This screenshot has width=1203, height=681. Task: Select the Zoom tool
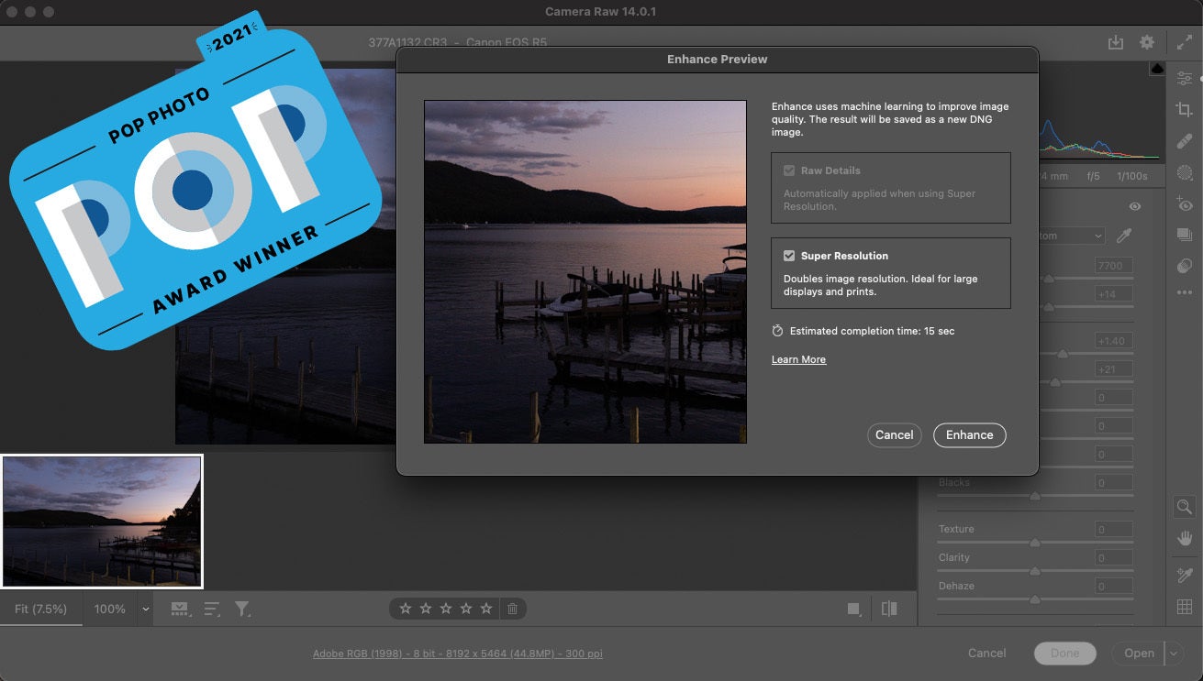tap(1184, 507)
